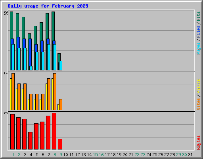Click the Pages legend label
This screenshot has height=159, width=203.
[199, 48]
